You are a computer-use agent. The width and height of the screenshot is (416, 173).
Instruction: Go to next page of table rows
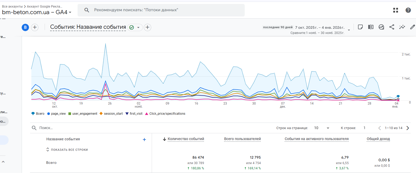408,128
